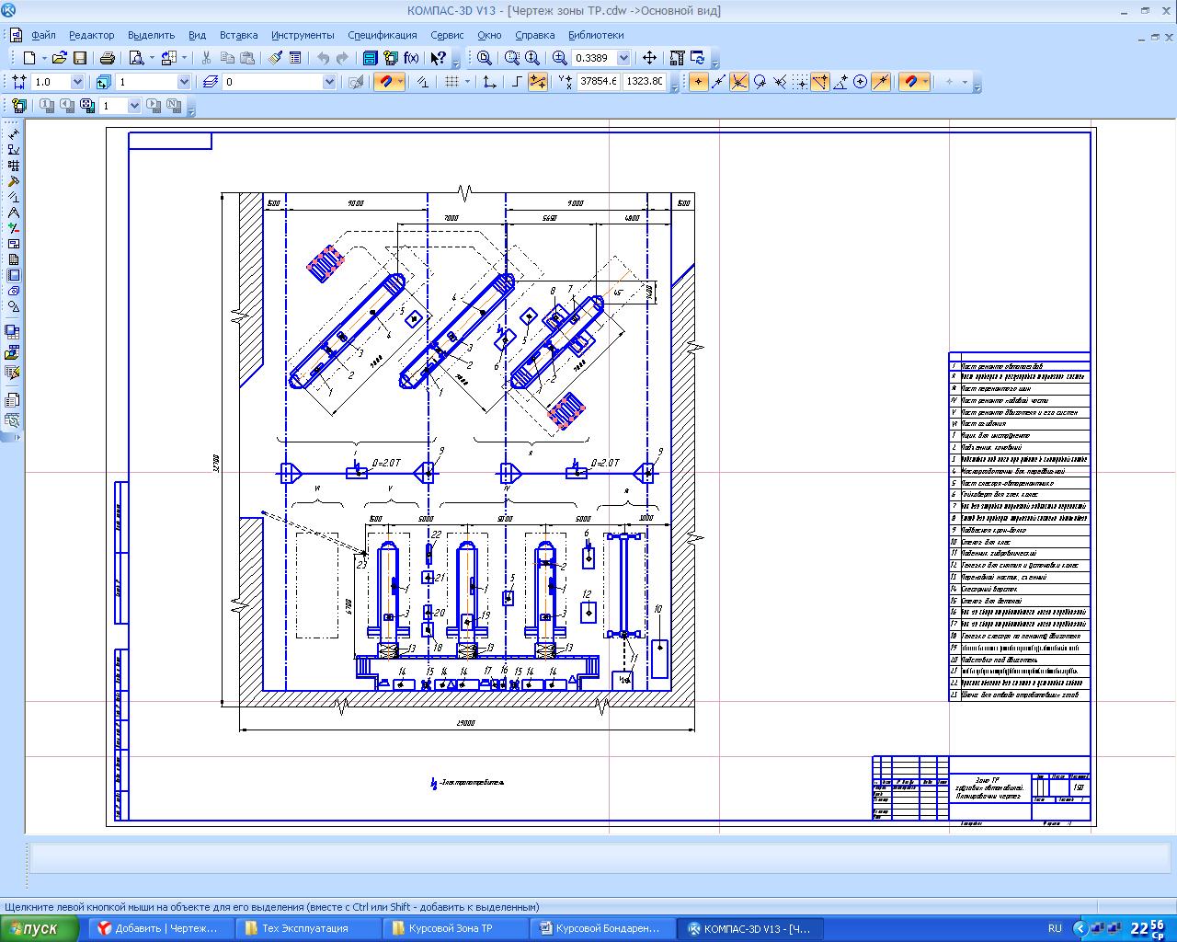Click the RU language indicator

click(x=1055, y=928)
